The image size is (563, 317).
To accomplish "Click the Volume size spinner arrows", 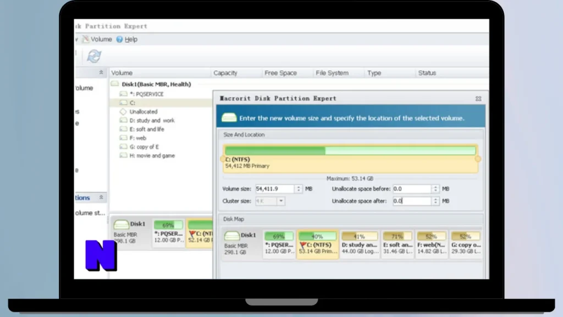I will (x=299, y=189).
